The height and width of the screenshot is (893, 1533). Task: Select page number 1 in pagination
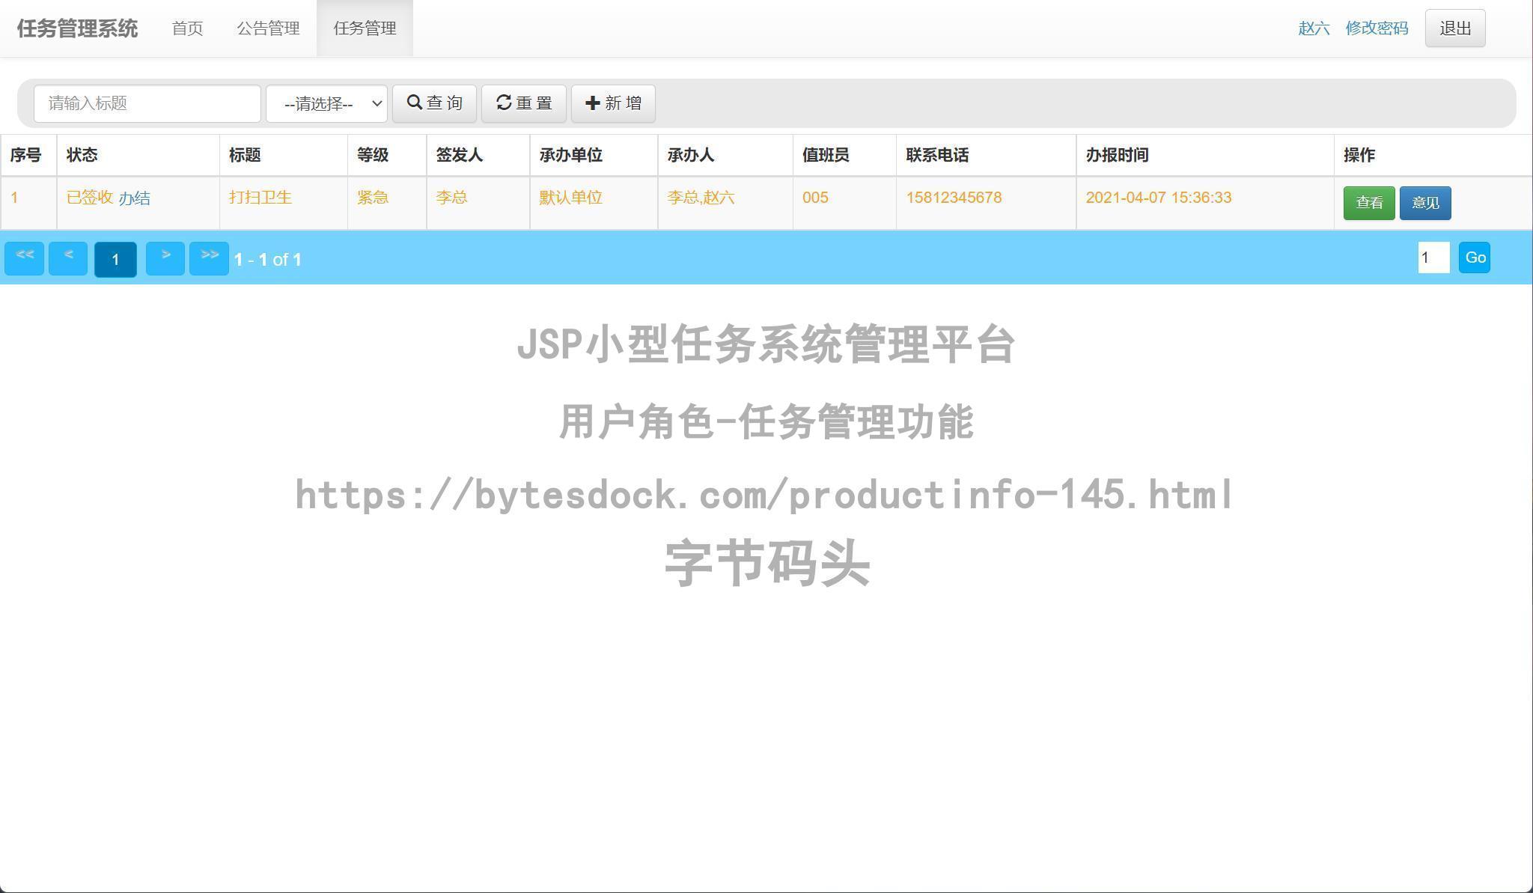pyautogui.click(x=115, y=260)
